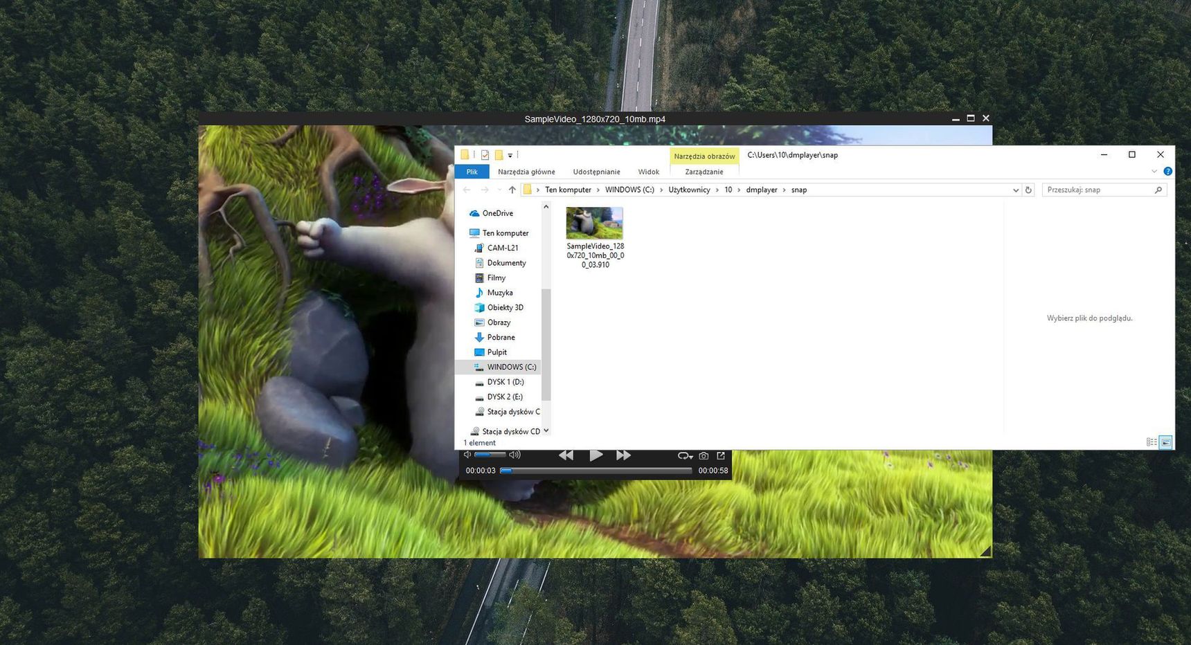The height and width of the screenshot is (645, 1191).
Task: Click the New folder icon in quick access toolbar
Action: pyautogui.click(x=499, y=155)
